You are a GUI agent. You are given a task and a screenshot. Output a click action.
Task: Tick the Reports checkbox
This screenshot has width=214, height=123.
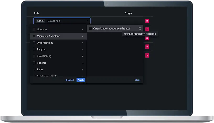(34, 63)
